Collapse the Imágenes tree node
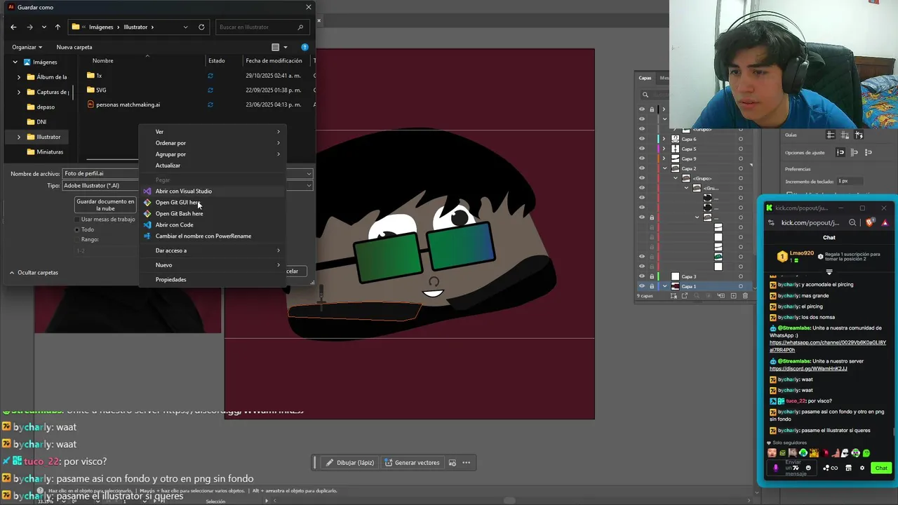The width and height of the screenshot is (898, 505). click(x=15, y=62)
